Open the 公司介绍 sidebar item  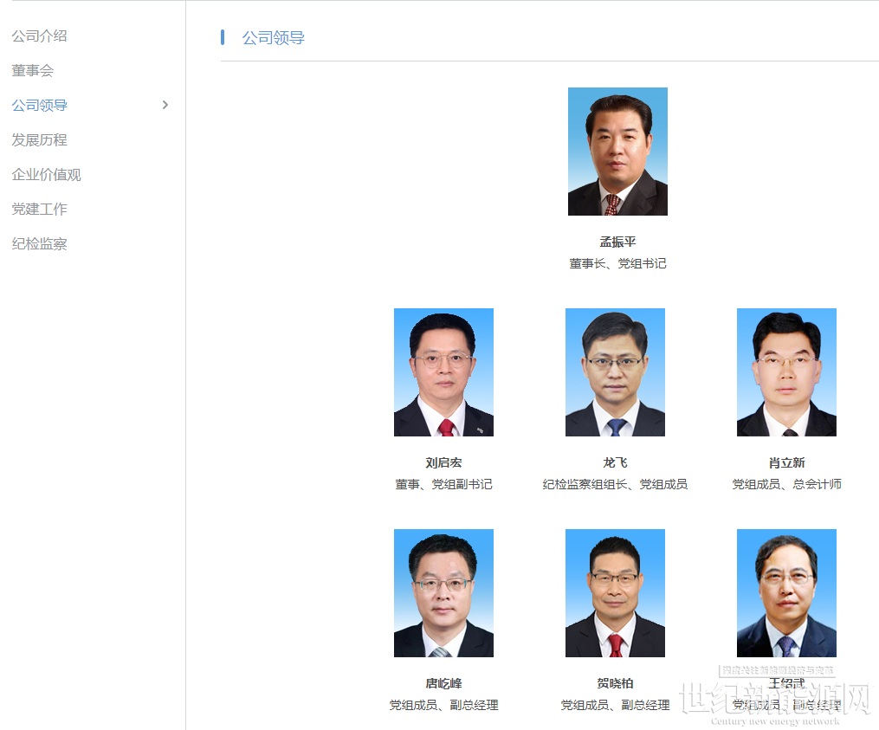pyautogui.click(x=39, y=36)
